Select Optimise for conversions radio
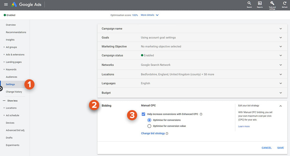Screen dimensions: 290x156 [x=149, y=120]
